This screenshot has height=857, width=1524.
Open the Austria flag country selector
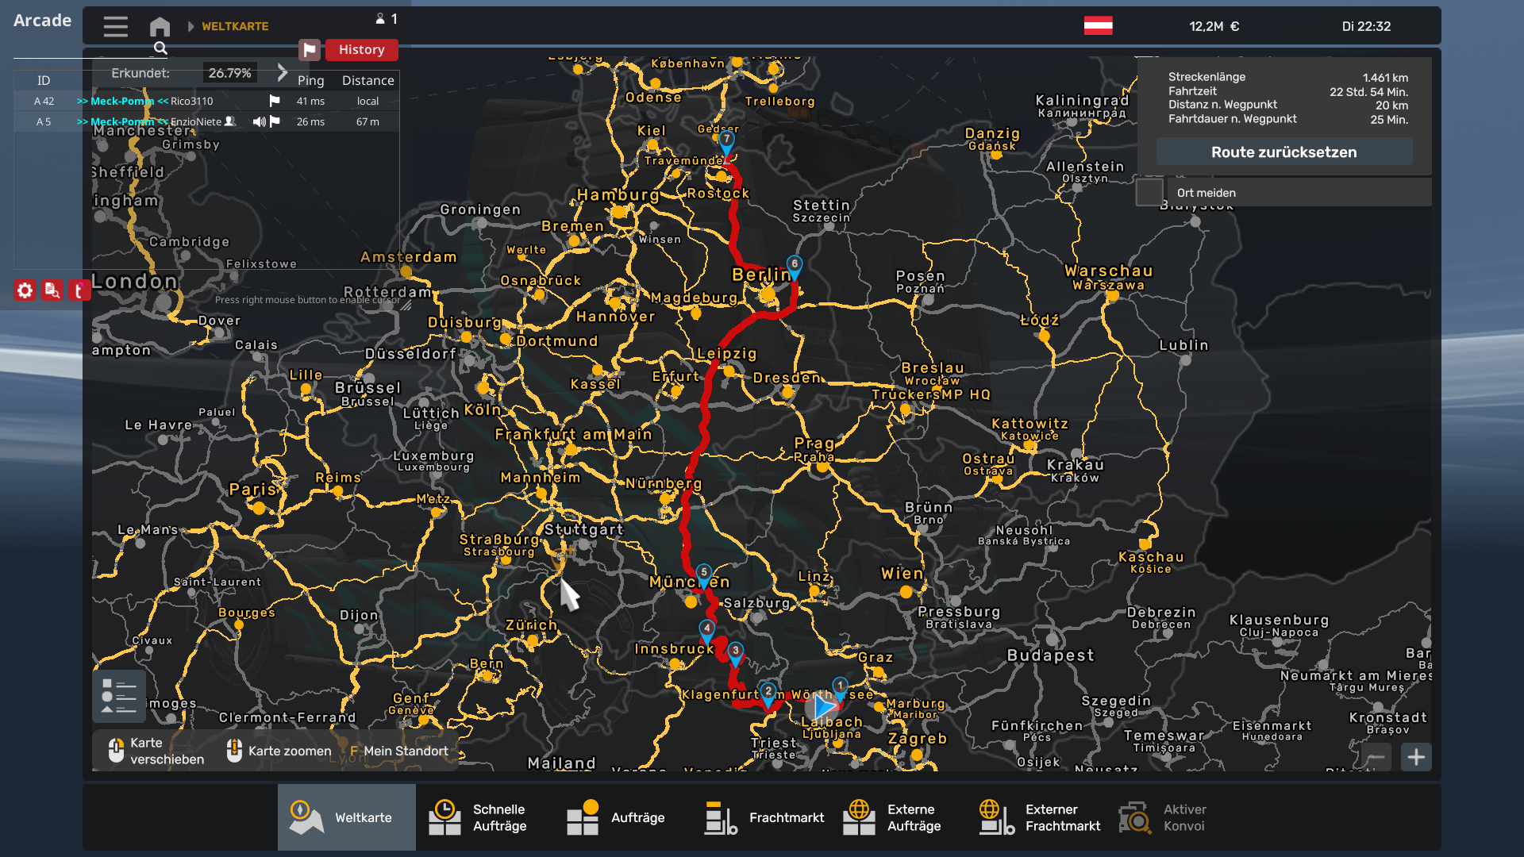pyautogui.click(x=1098, y=26)
